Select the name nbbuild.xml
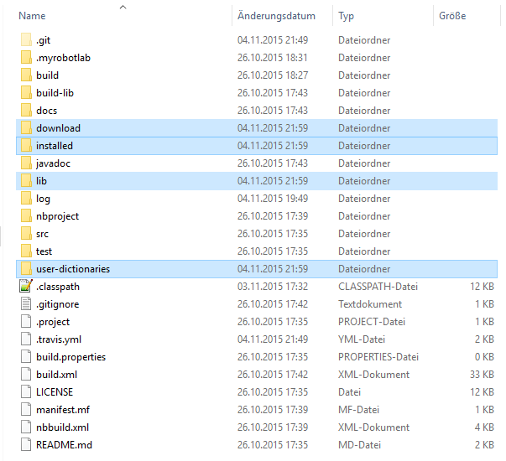506x461 pixels. tap(62, 427)
